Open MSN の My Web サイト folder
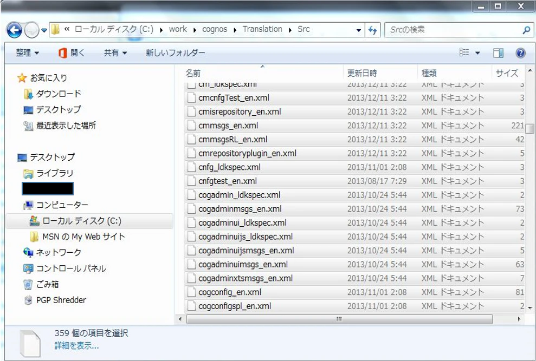 pos(78,237)
